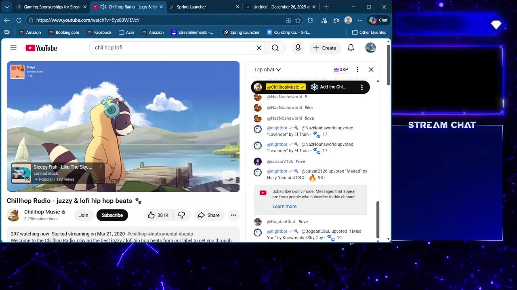Open the Sleepy Fish product card thumbnail
This screenshot has height=290, width=517.
click(x=21, y=173)
